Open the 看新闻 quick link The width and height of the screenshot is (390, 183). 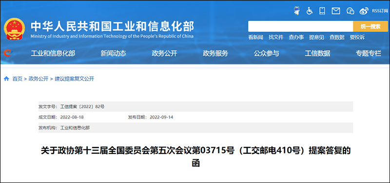click(x=255, y=37)
